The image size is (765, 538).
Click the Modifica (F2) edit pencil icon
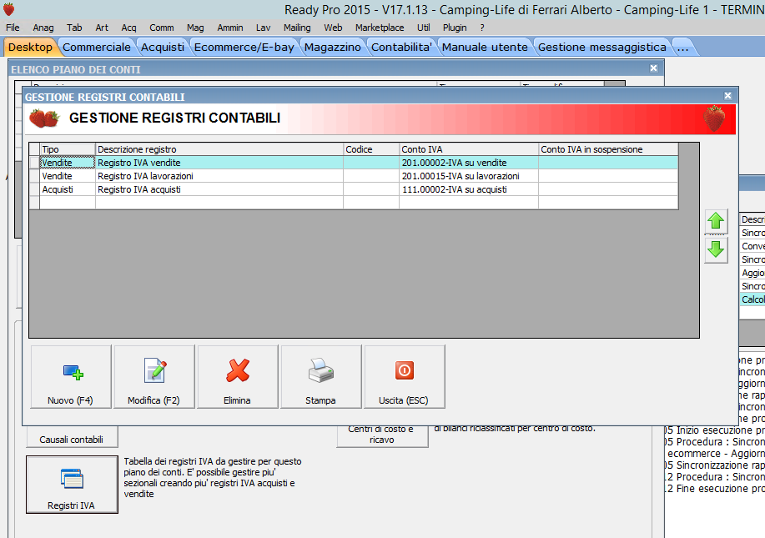point(156,370)
